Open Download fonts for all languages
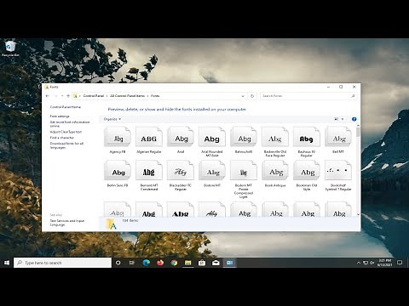Image resolution: width=409 pixels, height=306 pixels. click(66, 145)
